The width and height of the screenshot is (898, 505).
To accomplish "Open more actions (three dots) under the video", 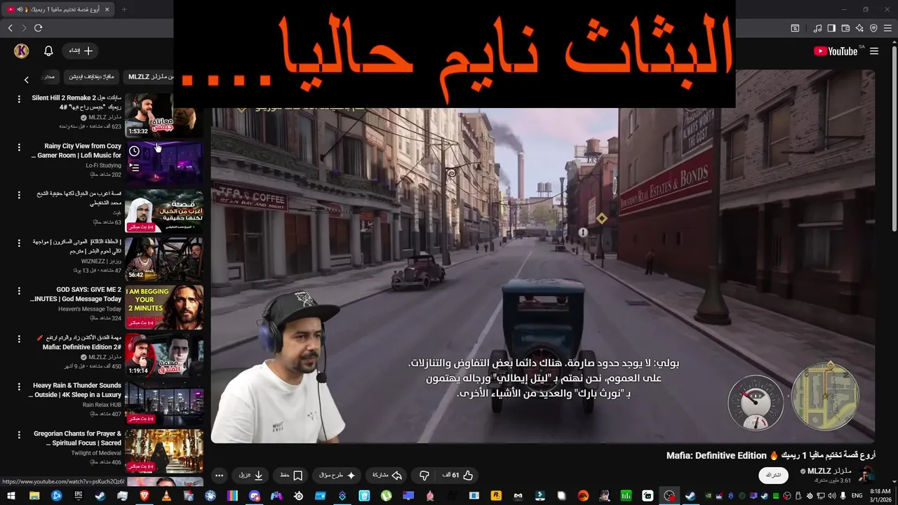I will [x=219, y=475].
